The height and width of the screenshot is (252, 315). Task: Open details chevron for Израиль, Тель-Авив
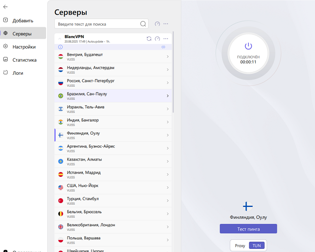[x=167, y=109]
